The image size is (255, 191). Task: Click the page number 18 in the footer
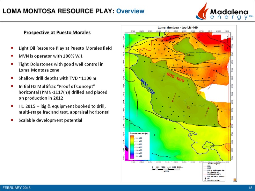[250, 188]
